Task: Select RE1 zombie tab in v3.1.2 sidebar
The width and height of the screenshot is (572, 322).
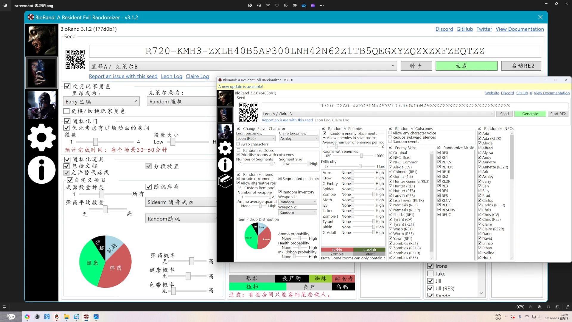Action: pyautogui.click(x=41, y=40)
